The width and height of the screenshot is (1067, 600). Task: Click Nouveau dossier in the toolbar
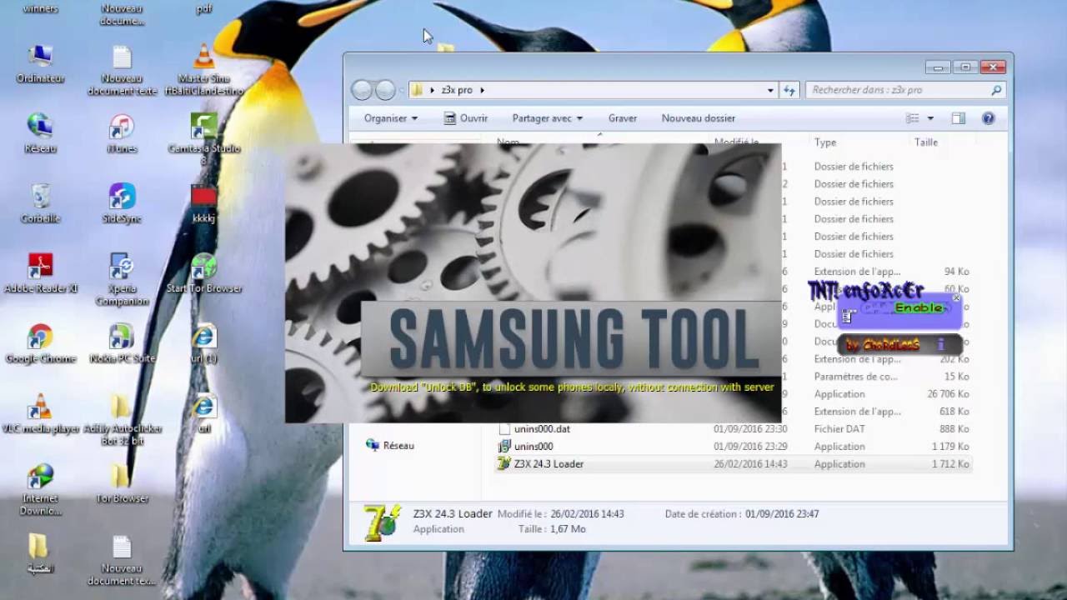click(x=699, y=118)
